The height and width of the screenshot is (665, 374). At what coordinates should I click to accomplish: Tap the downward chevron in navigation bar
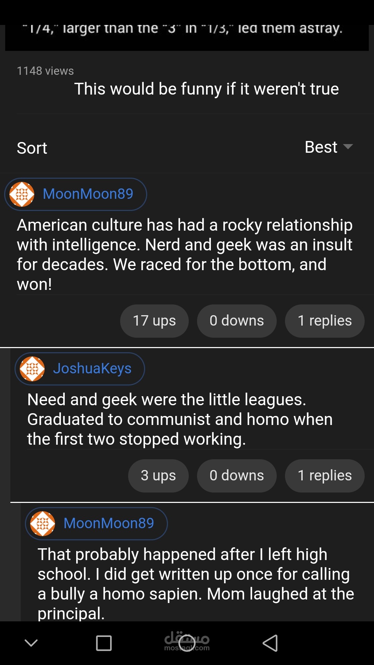pyautogui.click(x=31, y=643)
